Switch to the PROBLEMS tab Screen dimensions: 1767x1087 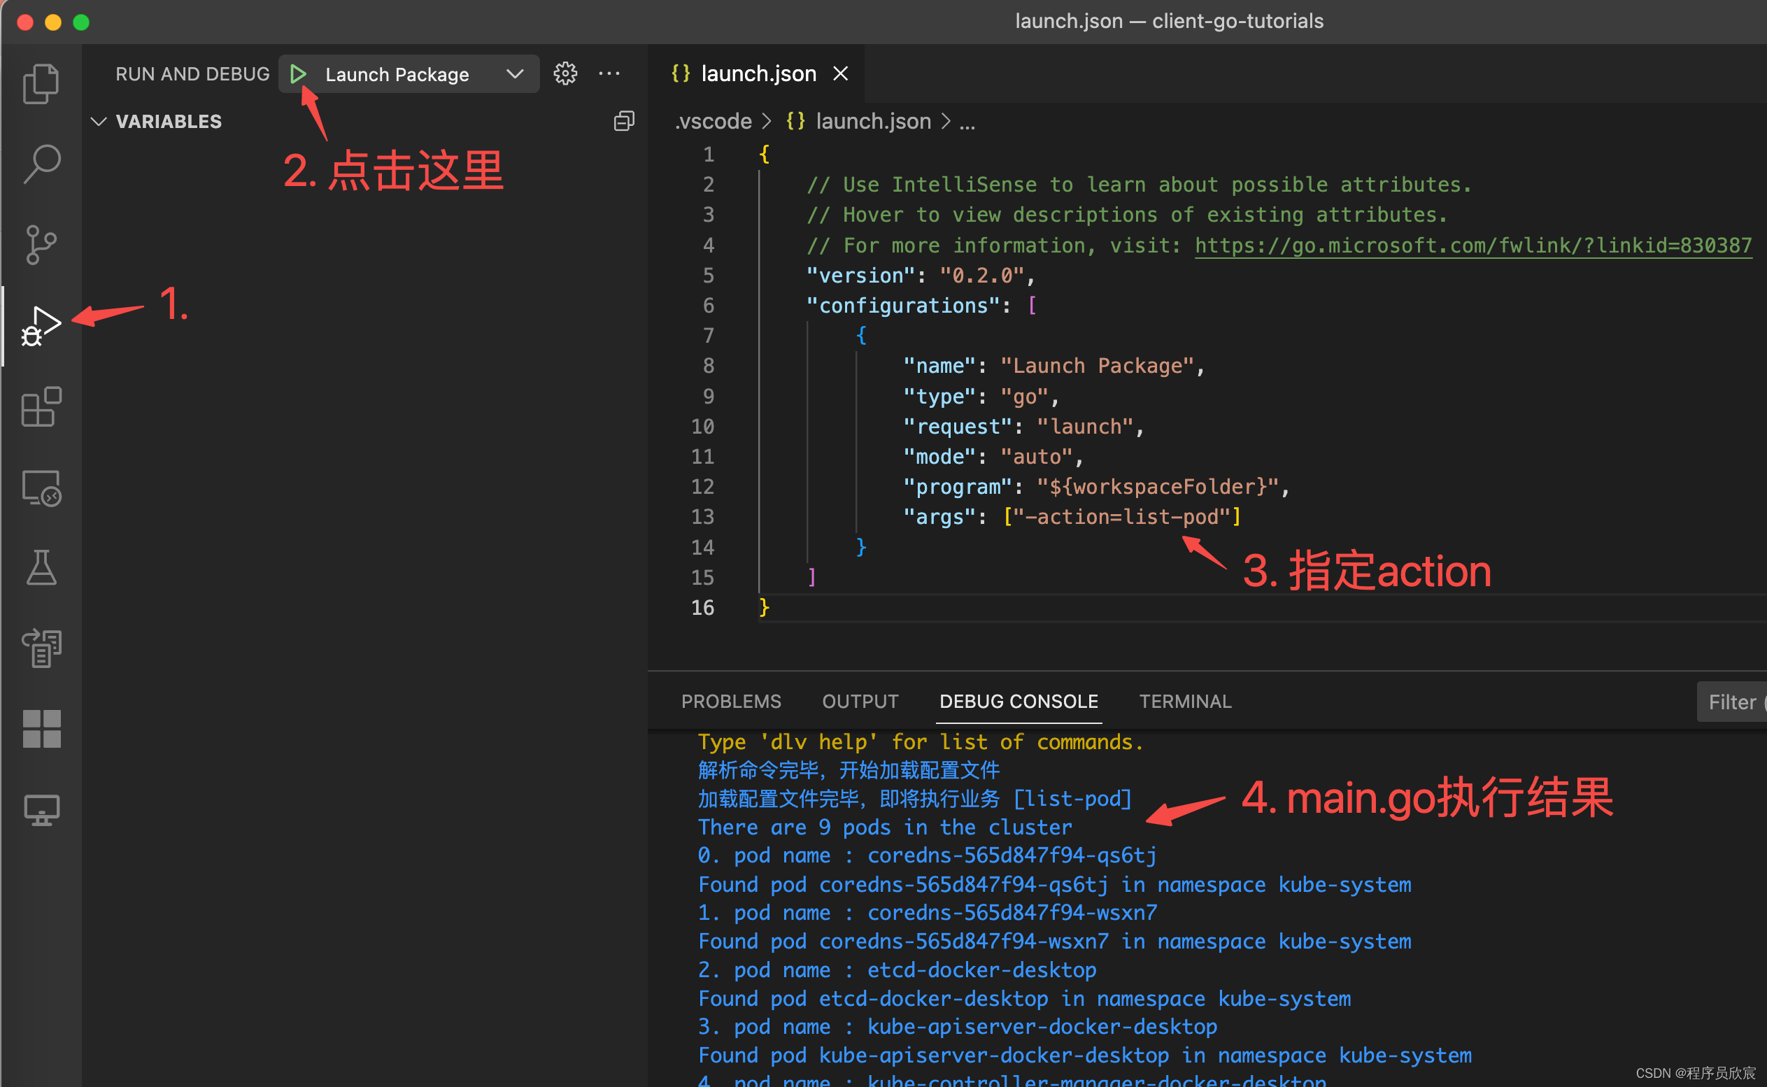[x=730, y=701]
